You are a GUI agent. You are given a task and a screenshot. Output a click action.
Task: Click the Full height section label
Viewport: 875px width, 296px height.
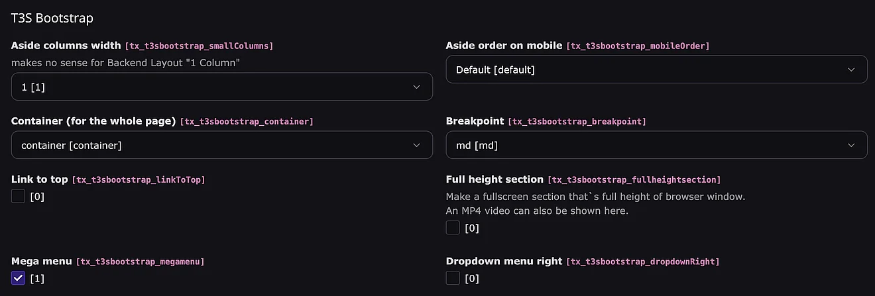tap(495, 179)
